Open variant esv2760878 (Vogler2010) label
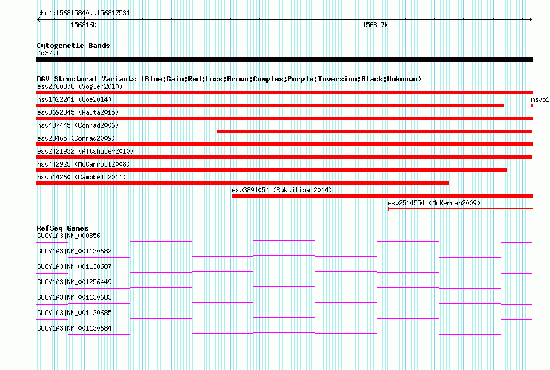Screen dimensions: 550x370 (x=80, y=86)
